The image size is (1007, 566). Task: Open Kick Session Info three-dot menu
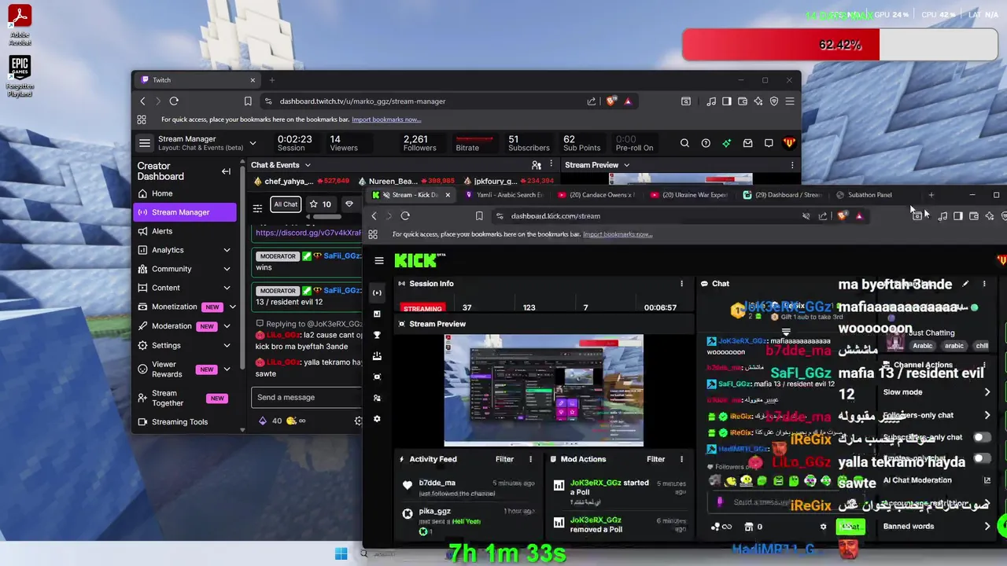681,283
